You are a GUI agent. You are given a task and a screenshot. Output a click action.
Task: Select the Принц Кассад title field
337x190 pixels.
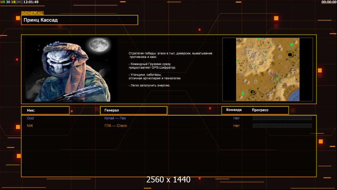80,20
